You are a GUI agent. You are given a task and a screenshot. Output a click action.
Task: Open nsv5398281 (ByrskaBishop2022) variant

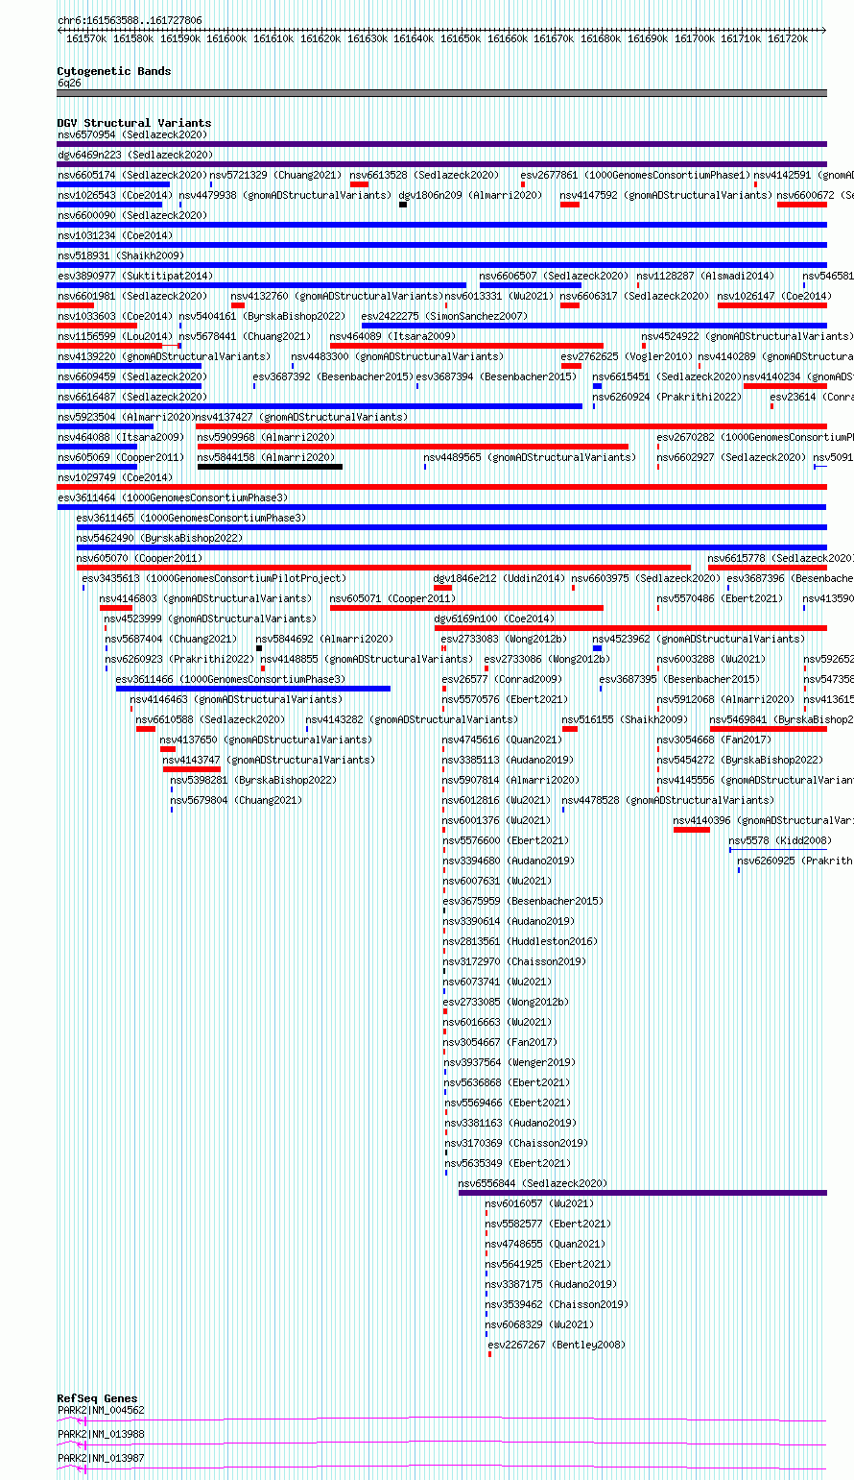click(253, 780)
